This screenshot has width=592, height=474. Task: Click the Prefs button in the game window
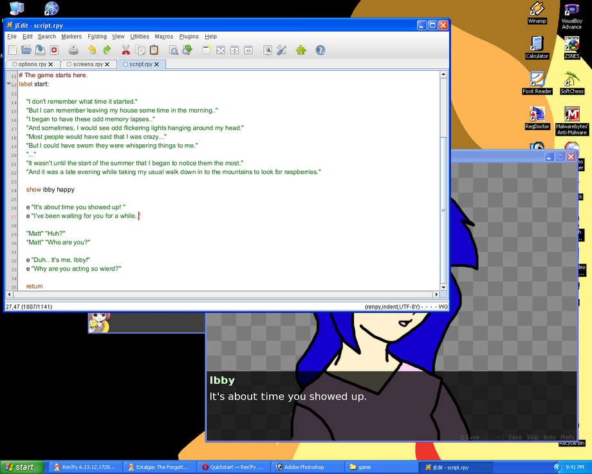pos(567,437)
